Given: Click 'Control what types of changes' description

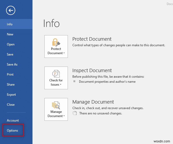Looking at the screenshot, I should coord(119,45).
